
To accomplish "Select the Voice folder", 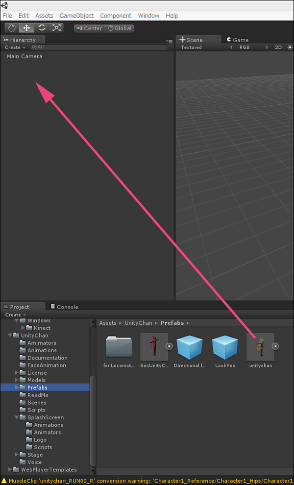I will coord(30,462).
